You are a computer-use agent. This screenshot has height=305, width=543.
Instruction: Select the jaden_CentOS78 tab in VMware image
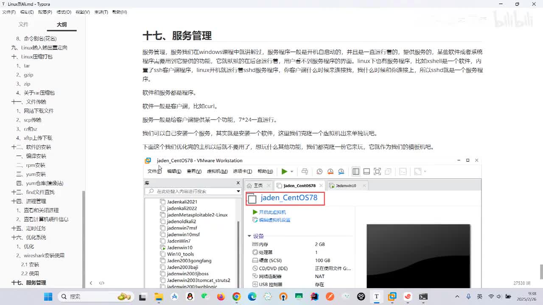point(299,186)
